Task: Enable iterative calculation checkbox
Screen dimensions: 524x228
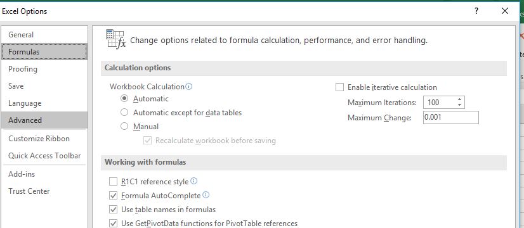Action: (x=339, y=87)
